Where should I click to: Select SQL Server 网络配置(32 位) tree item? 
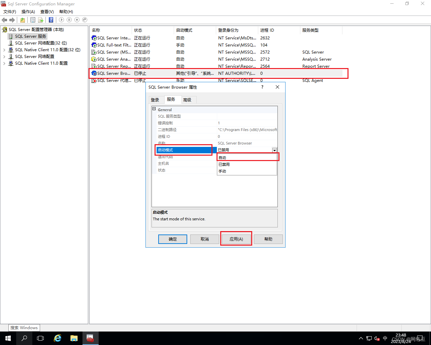click(x=41, y=43)
